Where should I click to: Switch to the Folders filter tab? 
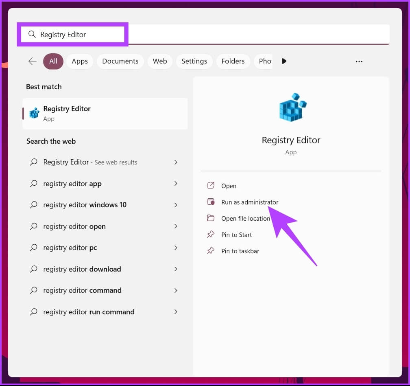coord(233,61)
